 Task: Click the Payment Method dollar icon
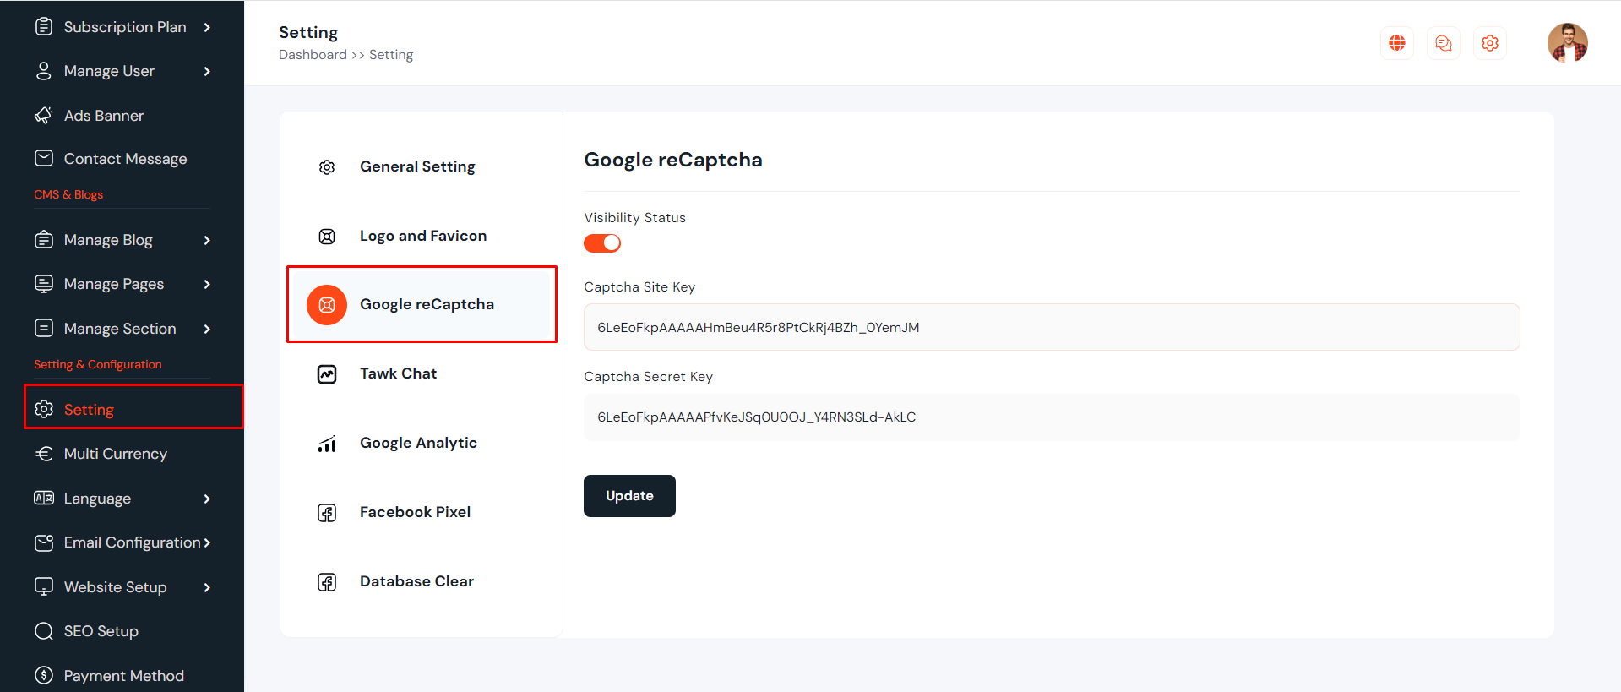(x=44, y=675)
